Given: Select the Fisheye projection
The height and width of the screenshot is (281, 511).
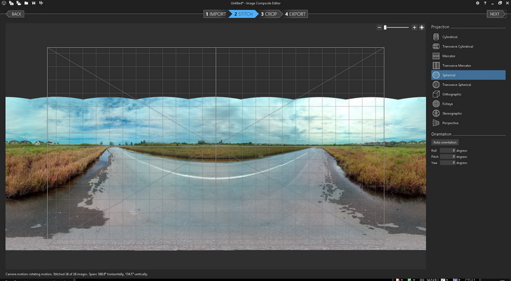Looking at the screenshot, I should (448, 104).
